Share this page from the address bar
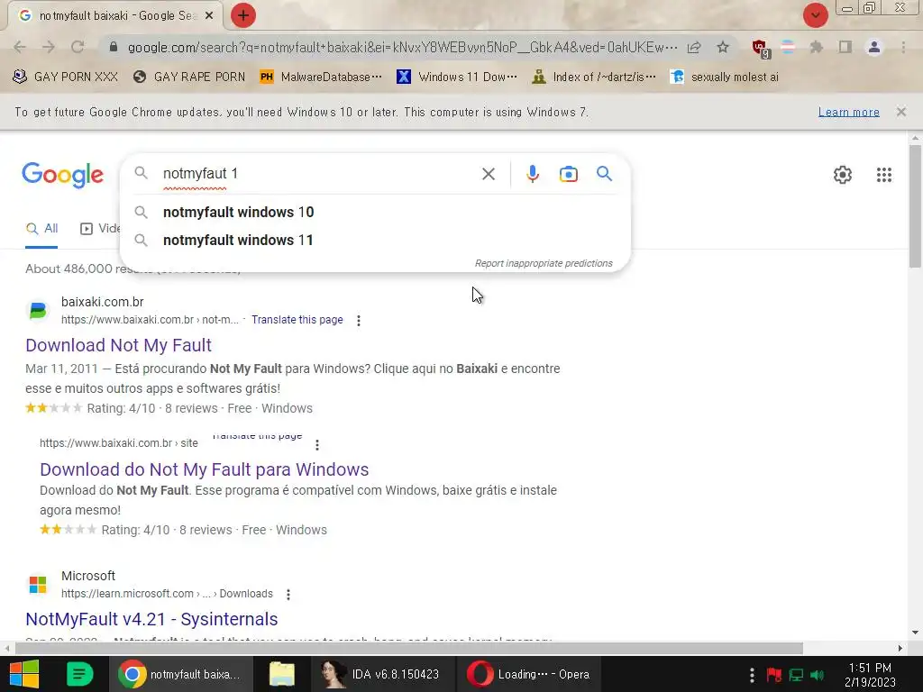 694,47
